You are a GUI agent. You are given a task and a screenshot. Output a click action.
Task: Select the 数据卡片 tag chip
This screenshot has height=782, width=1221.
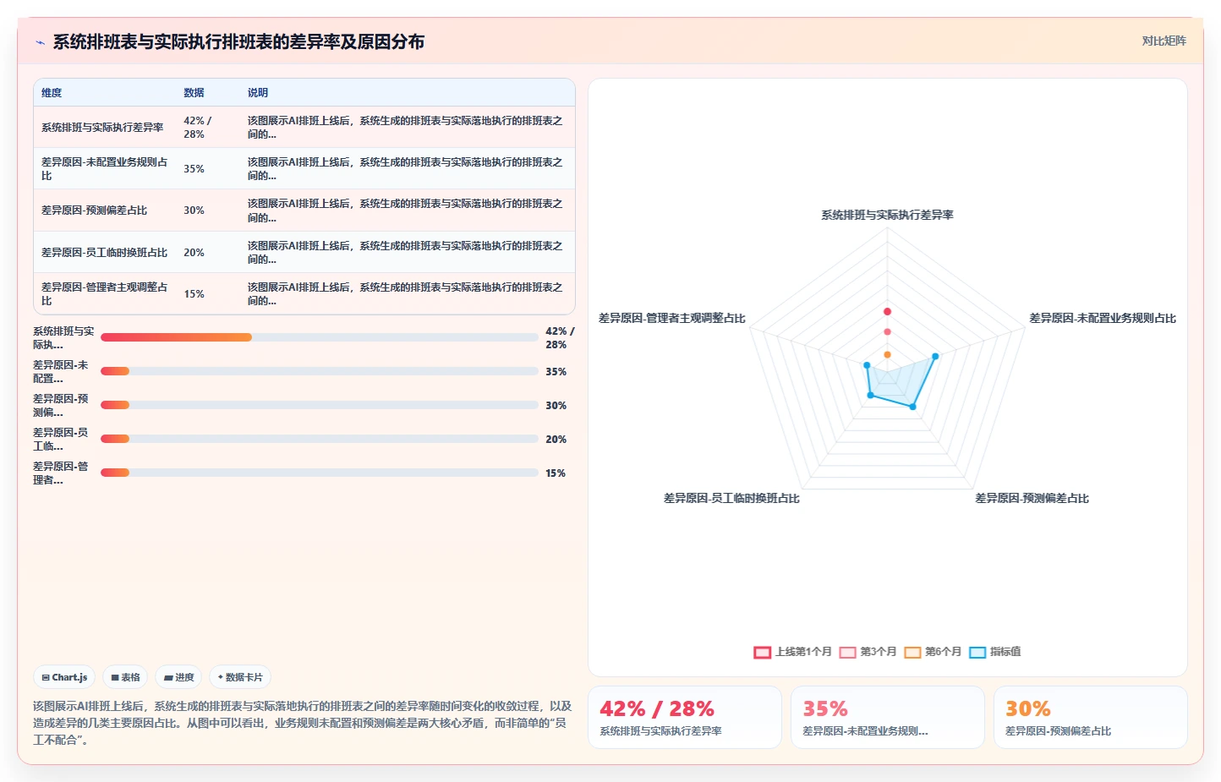tap(240, 677)
